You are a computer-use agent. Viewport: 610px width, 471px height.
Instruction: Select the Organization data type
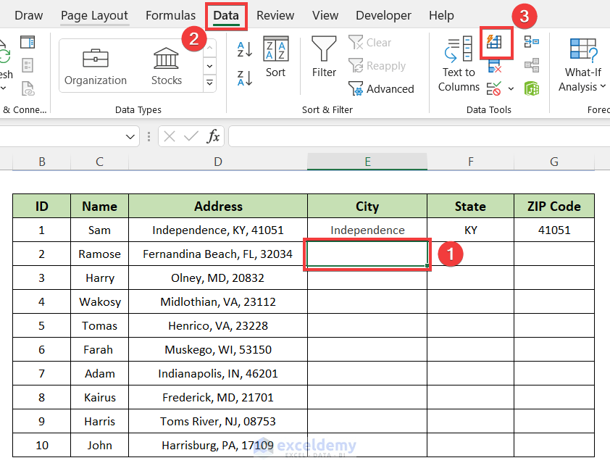click(96, 64)
